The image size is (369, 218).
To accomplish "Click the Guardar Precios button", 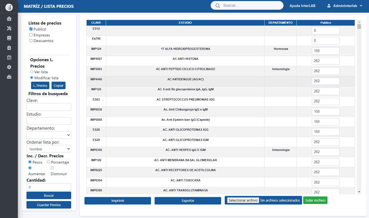I will [x=49, y=205].
